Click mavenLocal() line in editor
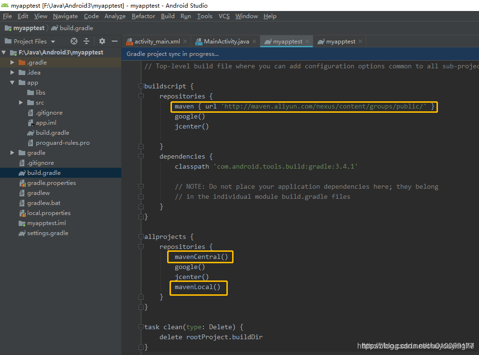Screen dimensions: 479x355 tap(197, 287)
